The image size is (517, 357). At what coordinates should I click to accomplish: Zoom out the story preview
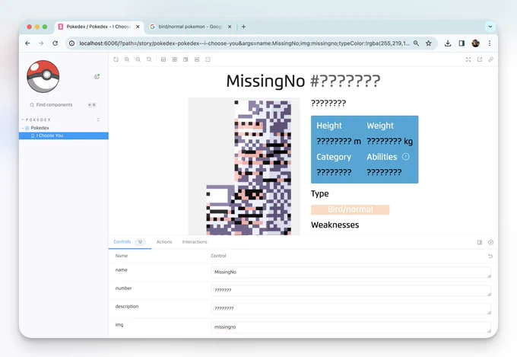(x=138, y=59)
